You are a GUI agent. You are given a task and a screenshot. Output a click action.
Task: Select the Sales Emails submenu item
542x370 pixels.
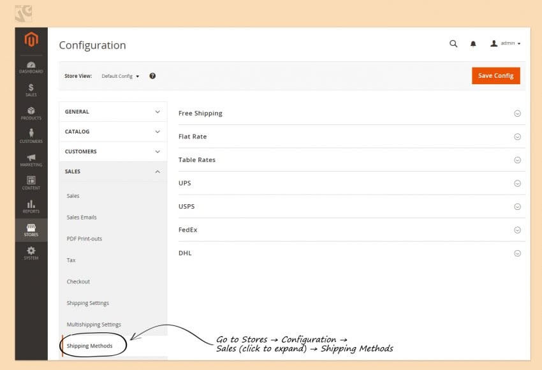point(82,217)
